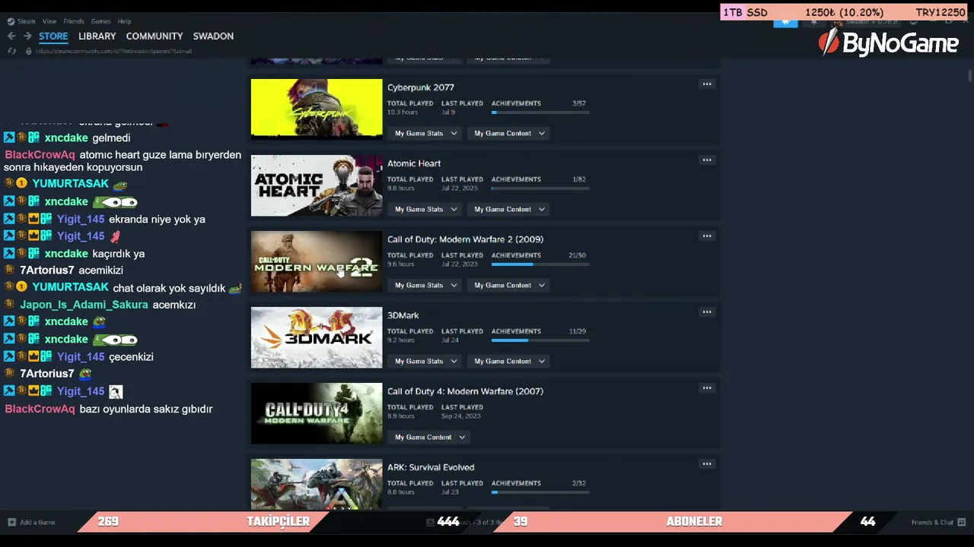Expand My Game Stats for 3DMark
This screenshot has height=547, width=974.
[x=426, y=361]
